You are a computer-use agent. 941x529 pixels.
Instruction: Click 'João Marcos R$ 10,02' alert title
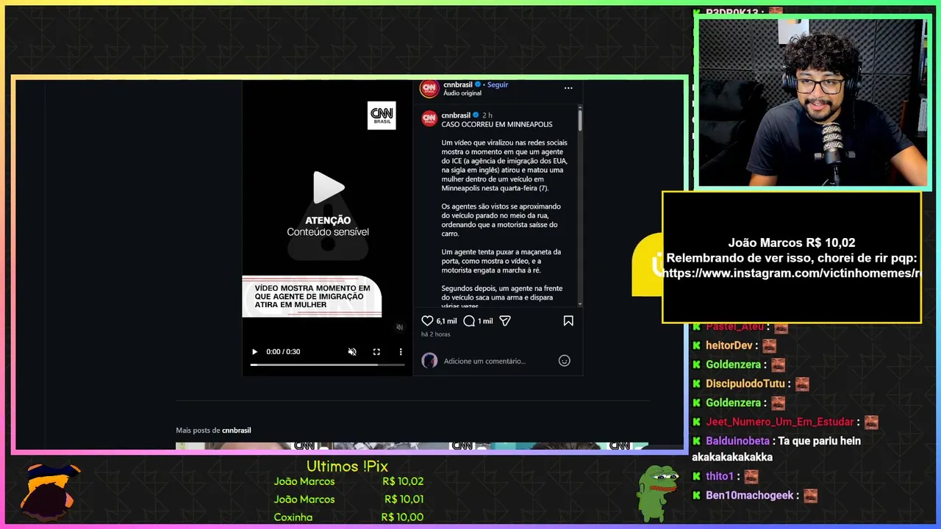coord(792,242)
